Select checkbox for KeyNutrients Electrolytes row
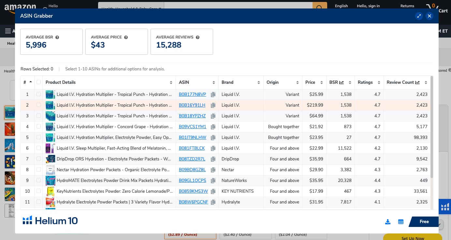Screen dimensions: 451x240 [x=39, y=191]
